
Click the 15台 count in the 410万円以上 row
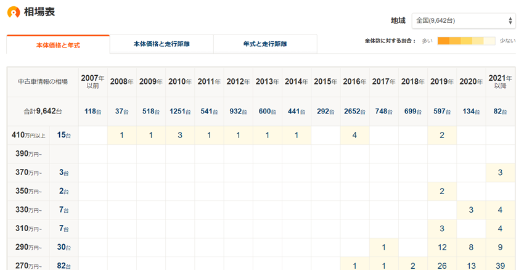point(63,135)
